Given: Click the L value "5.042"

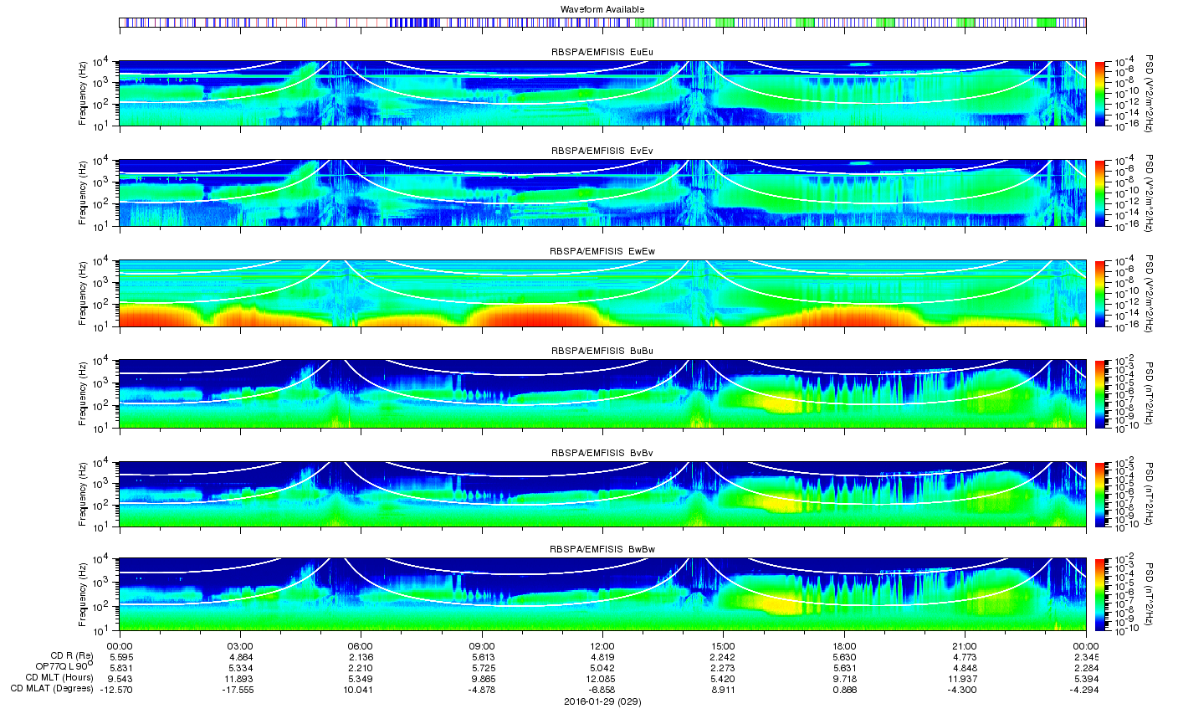Looking at the screenshot, I should tap(602, 668).
